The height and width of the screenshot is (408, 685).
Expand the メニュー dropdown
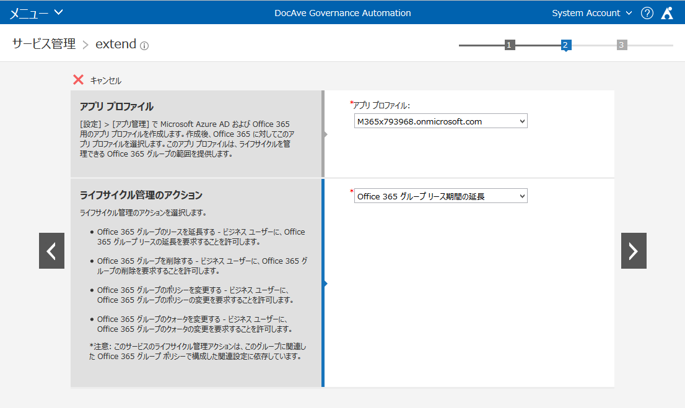coord(37,13)
